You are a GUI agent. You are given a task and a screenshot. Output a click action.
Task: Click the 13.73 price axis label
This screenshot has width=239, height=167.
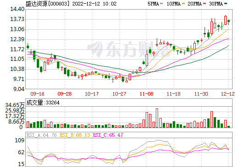[17, 19]
